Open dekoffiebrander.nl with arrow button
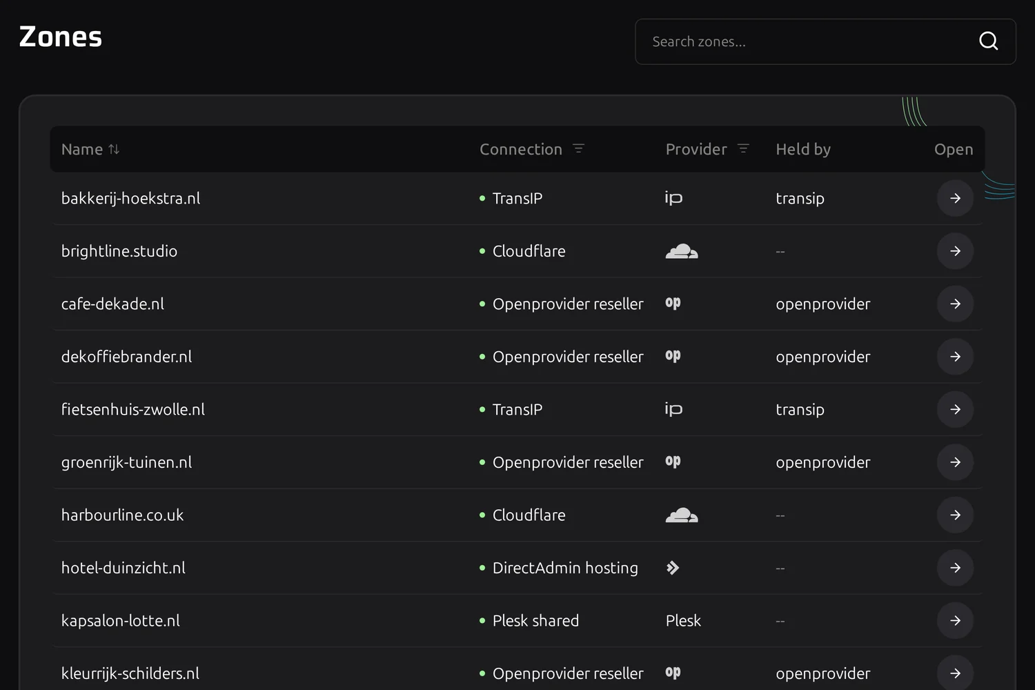 coord(955,357)
